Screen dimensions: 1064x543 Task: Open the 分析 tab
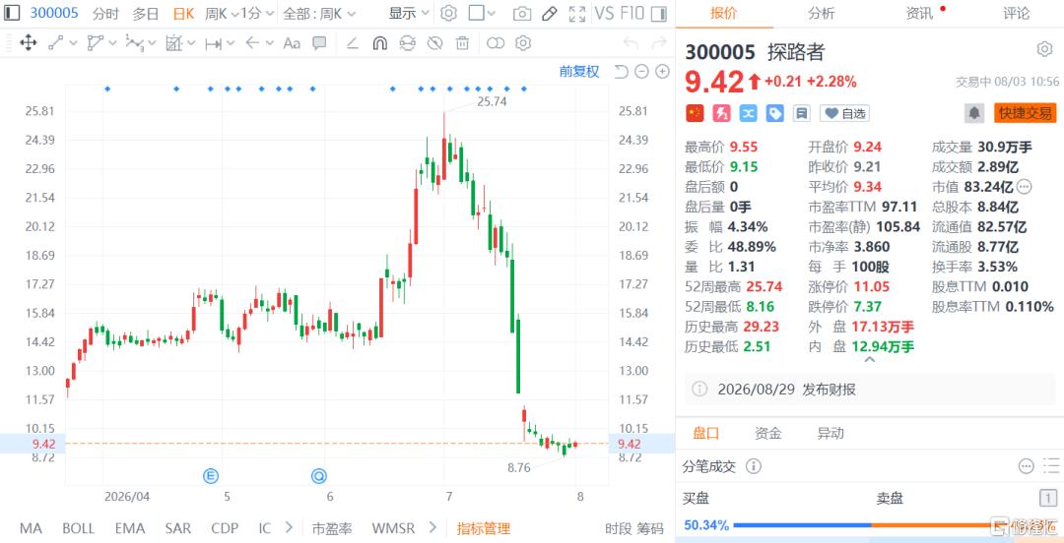[822, 14]
